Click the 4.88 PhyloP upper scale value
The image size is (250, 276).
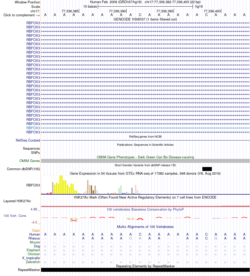click(x=34, y=209)
